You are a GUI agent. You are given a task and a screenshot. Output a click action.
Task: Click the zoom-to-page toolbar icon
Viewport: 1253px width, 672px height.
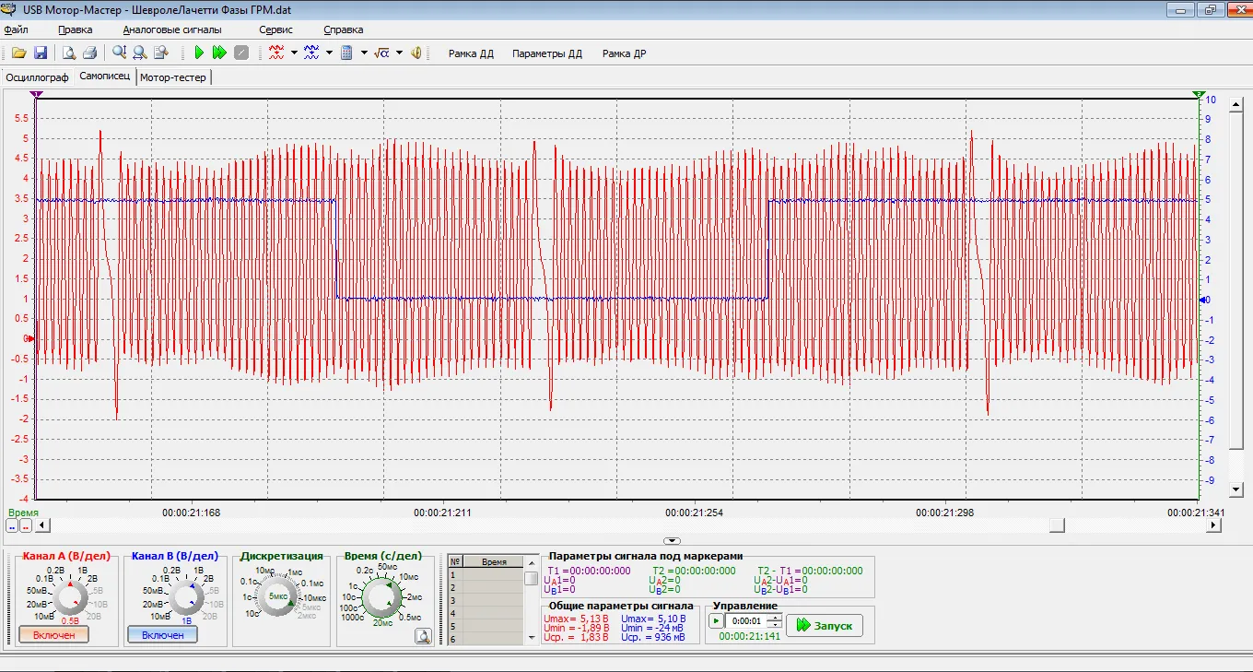point(161,53)
